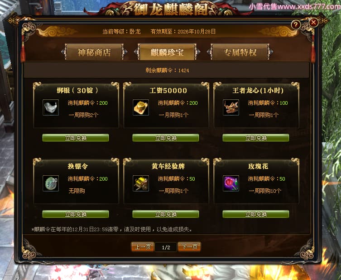
Task: Select the gold coin salary icon
Action: [x=141, y=107]
